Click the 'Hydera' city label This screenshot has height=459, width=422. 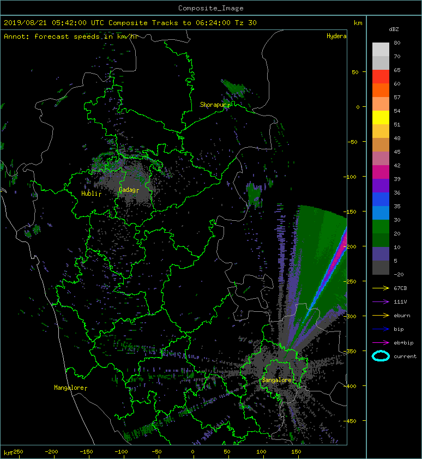[x=336, y=36]
